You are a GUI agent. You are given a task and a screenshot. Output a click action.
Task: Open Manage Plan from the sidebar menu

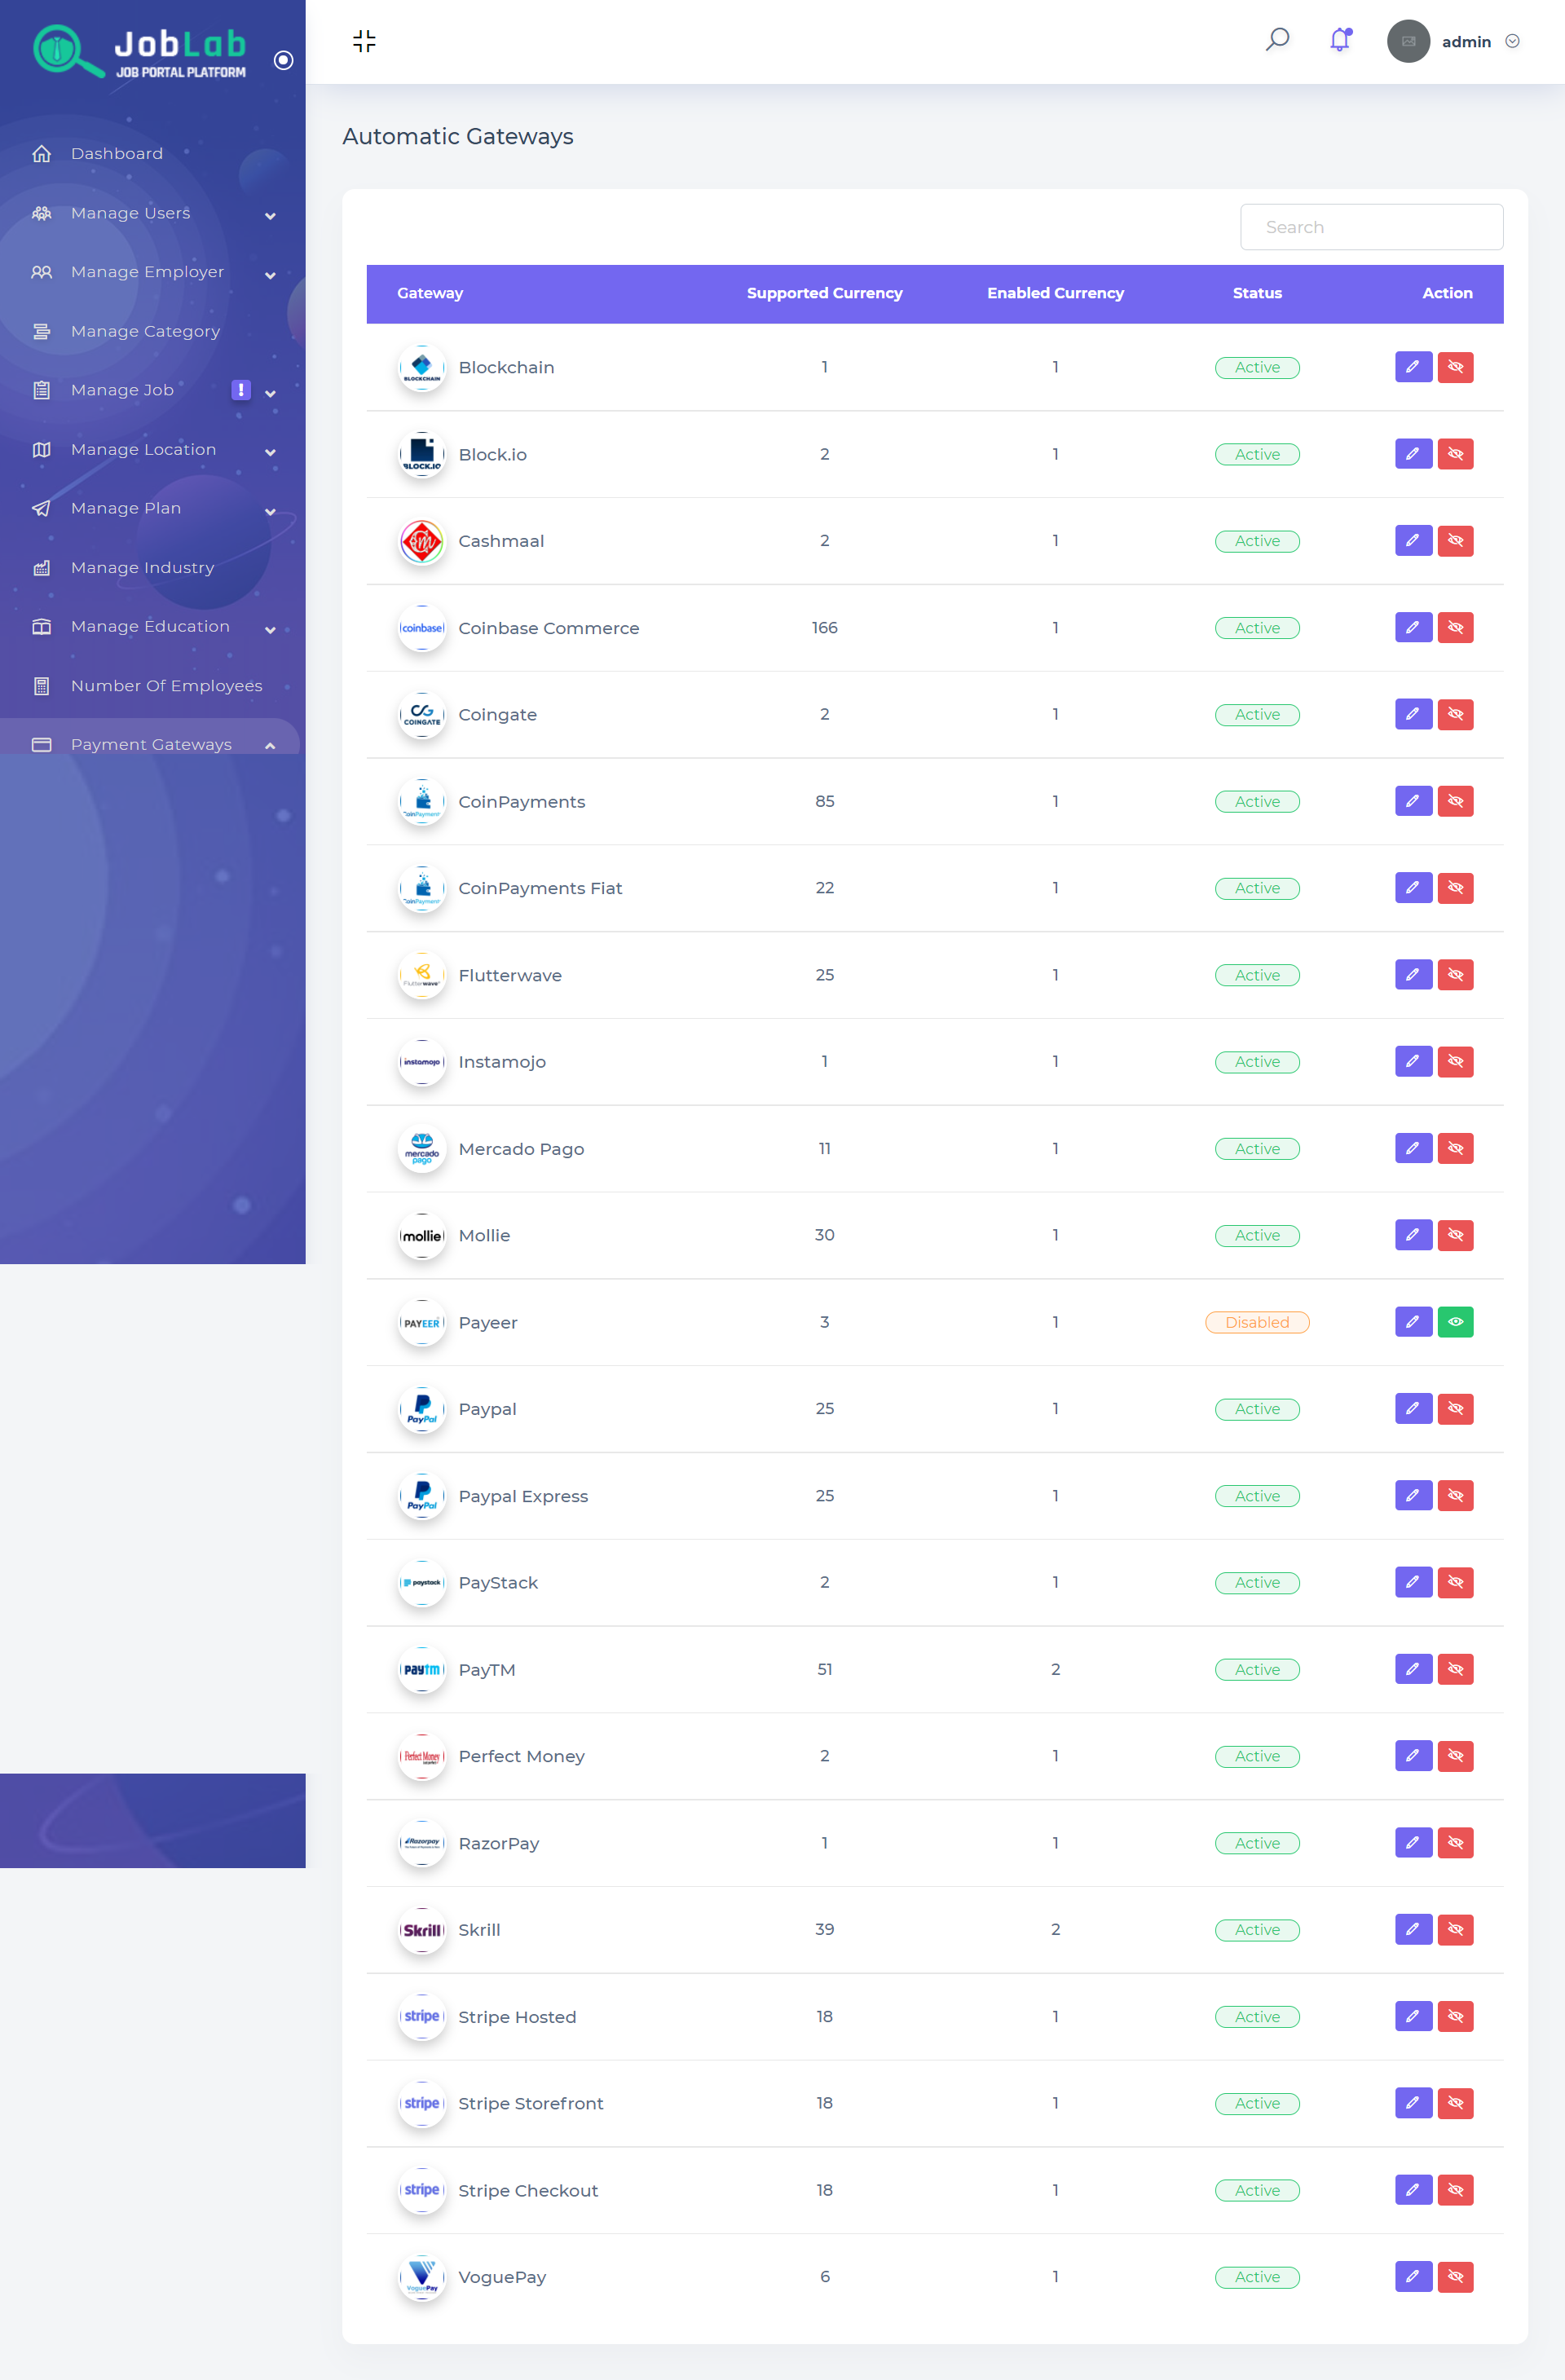pyautogui.click(x=126, y=508)
